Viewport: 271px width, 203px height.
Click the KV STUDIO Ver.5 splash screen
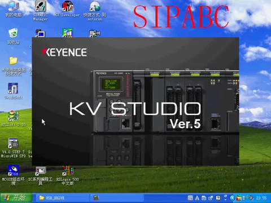pos(135,101)
